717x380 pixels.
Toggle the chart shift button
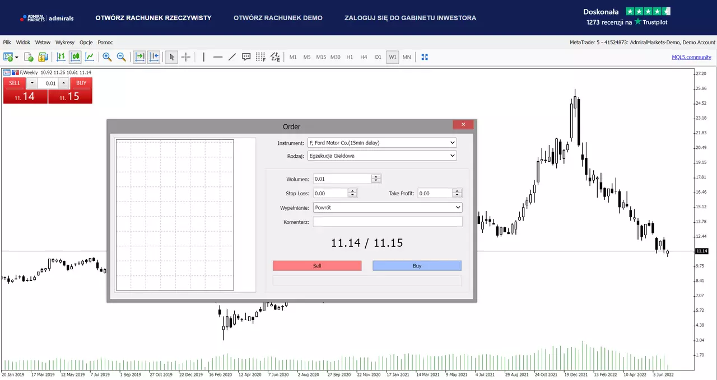(154, 57)
